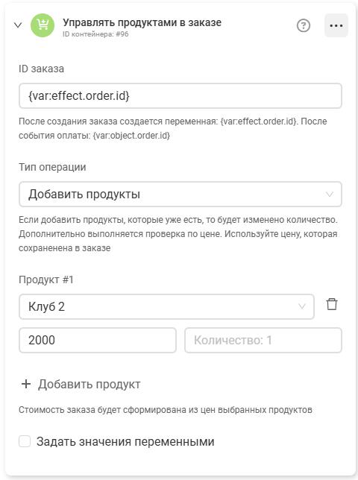Click the 'Количество: 1' quantity field
This screenshot has height=480, width=358.
[263, 340]
